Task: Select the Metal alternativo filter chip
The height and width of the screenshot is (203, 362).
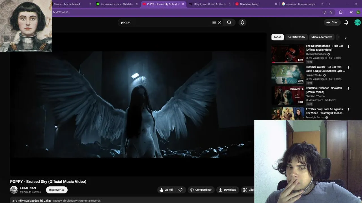Action: 322,37
